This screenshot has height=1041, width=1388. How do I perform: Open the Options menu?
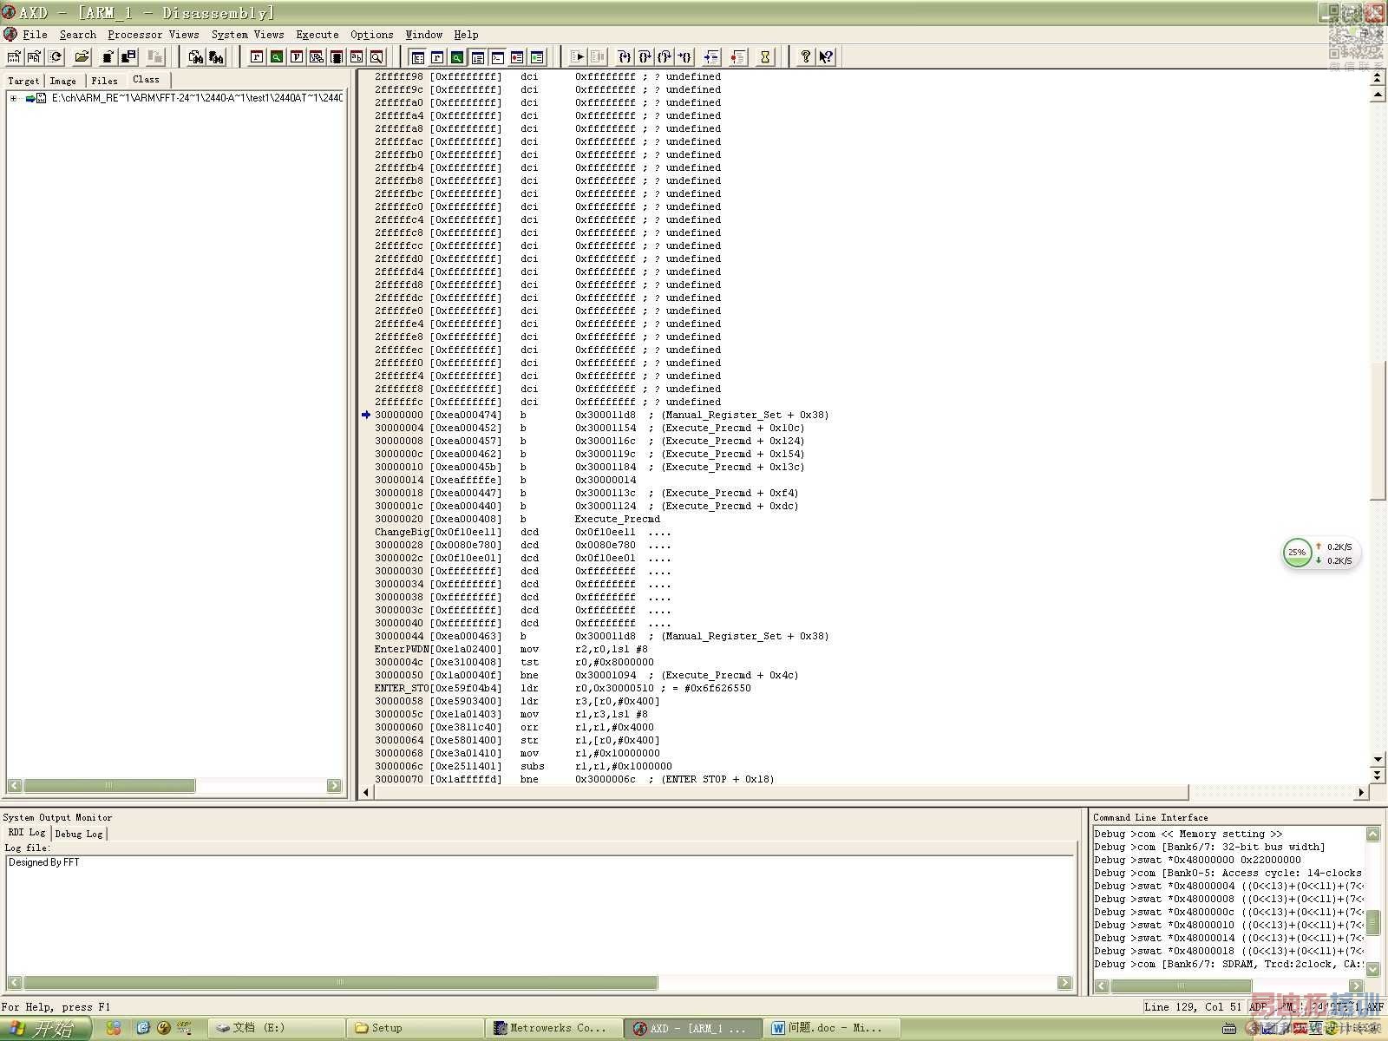click(x=371, y=35)
